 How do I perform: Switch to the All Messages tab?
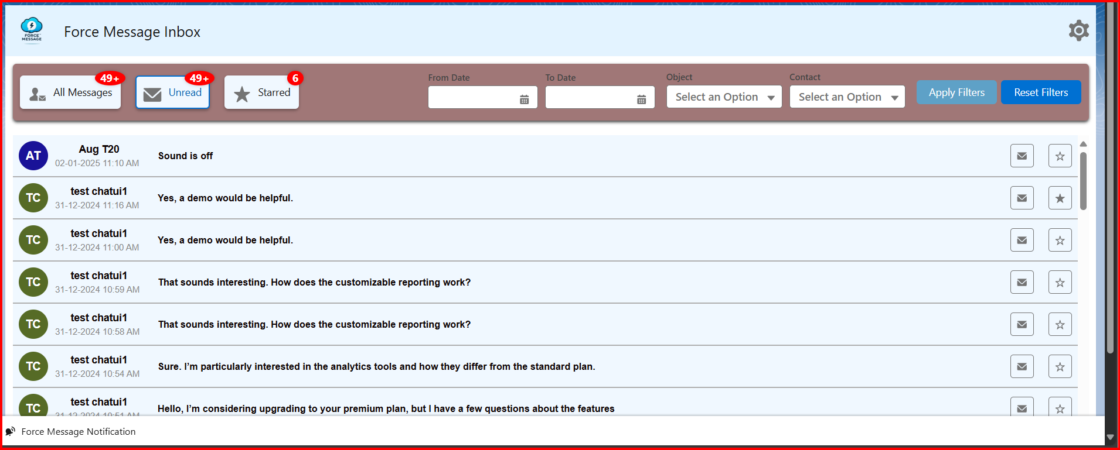70,92
